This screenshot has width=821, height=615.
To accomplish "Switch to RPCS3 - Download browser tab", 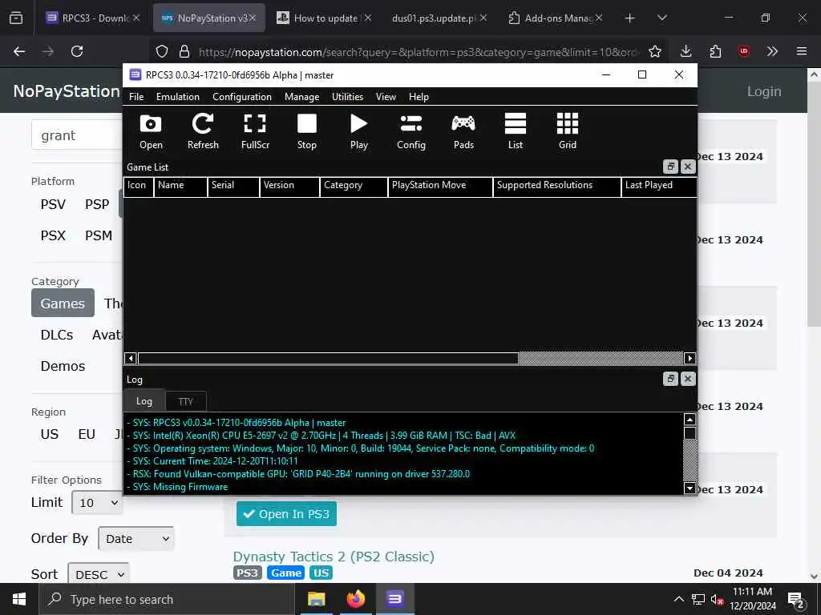I will click(x=93, y=18).
